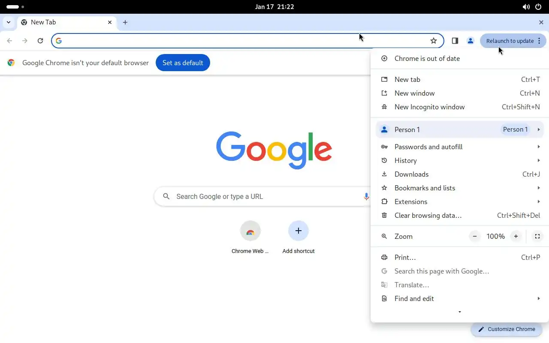The height and width of the screenshot is (343, 549).
Task: Open system volume icon in top bar
Action: 526,7
